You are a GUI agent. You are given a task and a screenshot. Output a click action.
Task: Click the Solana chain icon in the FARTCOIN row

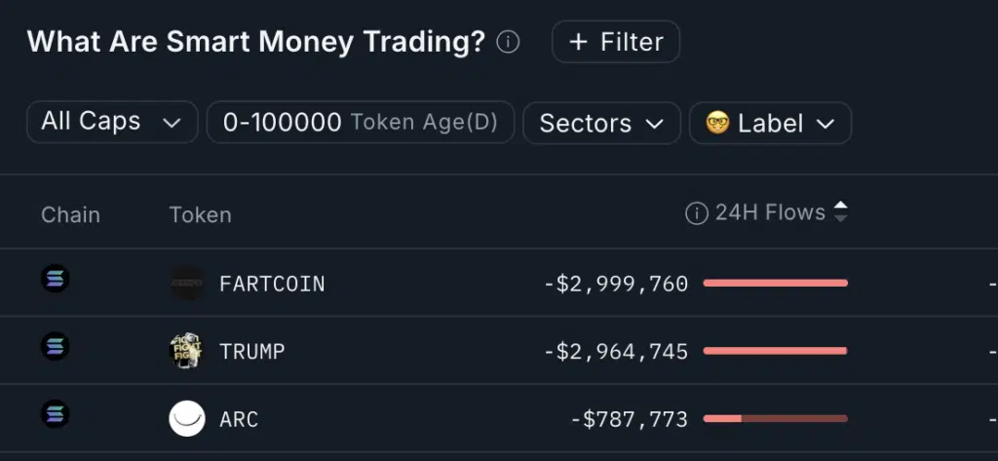point(55,280)
